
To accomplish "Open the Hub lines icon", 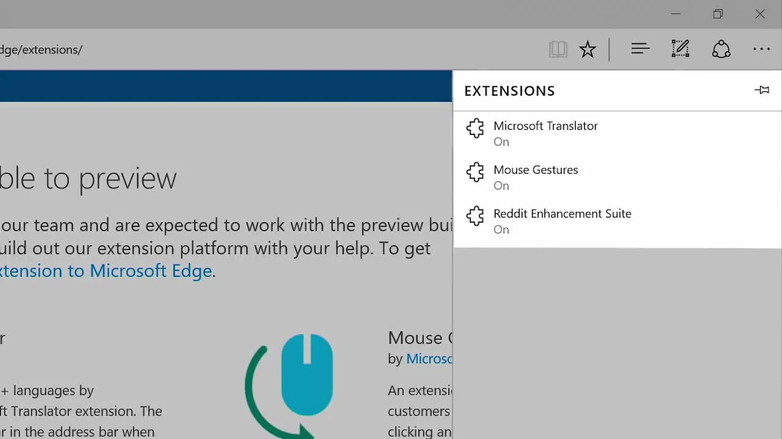I will (640, 49).
